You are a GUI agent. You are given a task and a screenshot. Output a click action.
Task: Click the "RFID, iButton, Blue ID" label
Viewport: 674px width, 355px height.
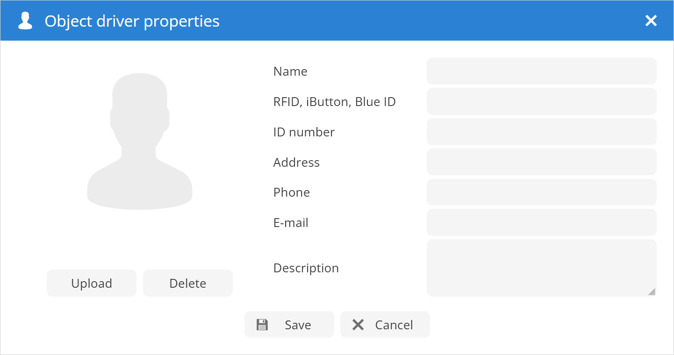point(334,102)
